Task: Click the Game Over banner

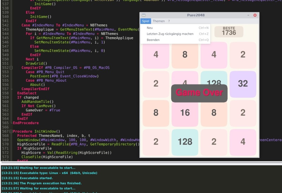Action: coord(199,93)
